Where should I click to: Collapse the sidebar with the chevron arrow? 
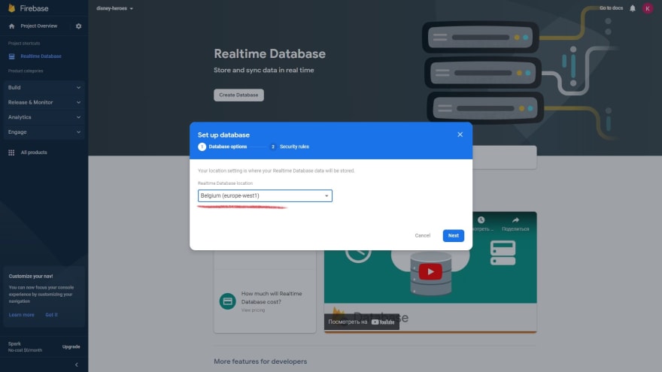click(77, 364)
